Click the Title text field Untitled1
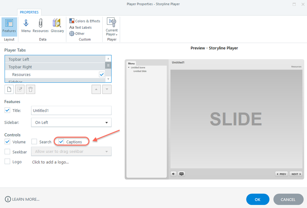307x208 pixels. (x=71, y=110)
